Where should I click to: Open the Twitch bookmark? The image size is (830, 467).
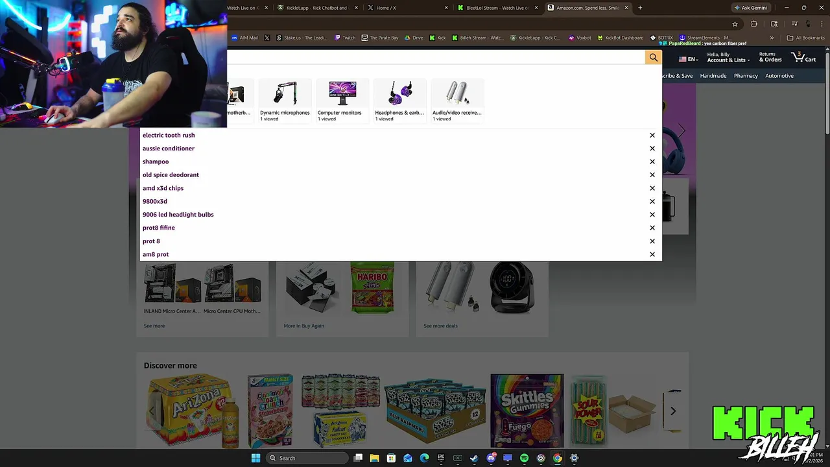tap(345, 38)
